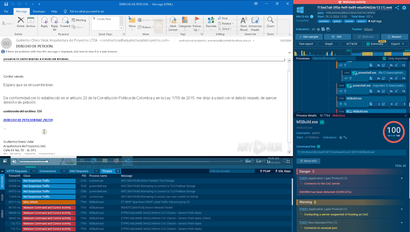Open the Related dropdown
The width and height of the screenshot is (410, 232).
click(226, 24)
